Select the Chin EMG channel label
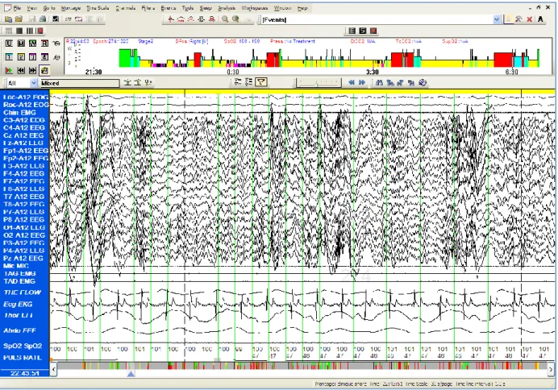This screenshot has width=558, height=390. click(x=19, y=112)
